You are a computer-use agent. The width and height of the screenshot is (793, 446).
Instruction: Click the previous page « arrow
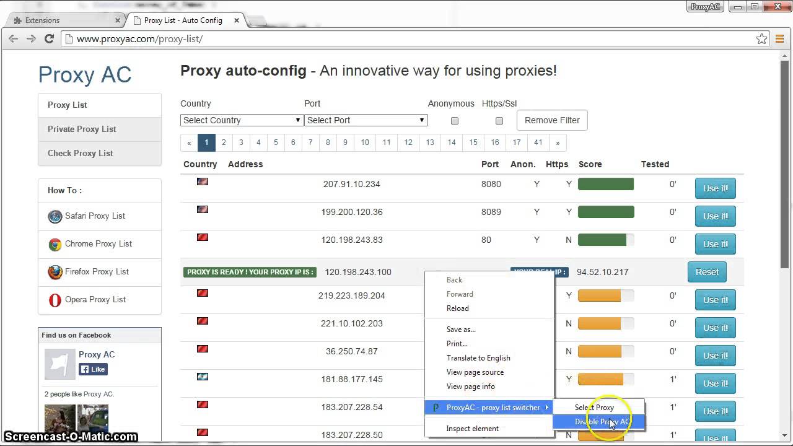[x=189, y=142]
